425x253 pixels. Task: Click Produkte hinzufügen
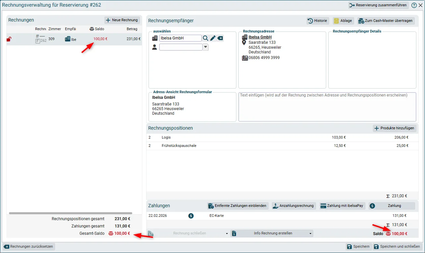pyautogui.click(x=395, y=128)
